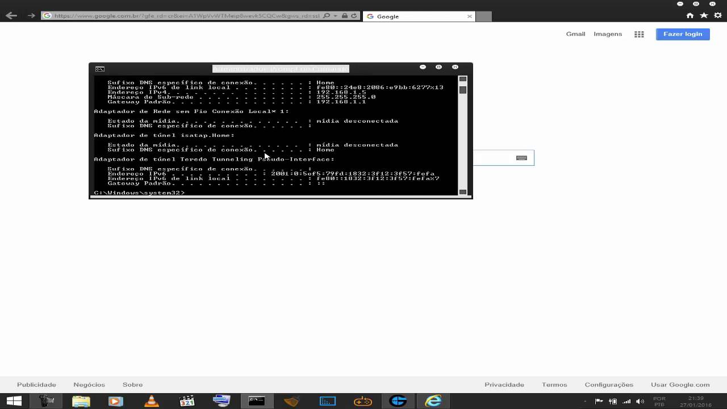The image size is (727, 409).
Task: Open the broom cleaner taskbar icon
Action: [292, 401]
